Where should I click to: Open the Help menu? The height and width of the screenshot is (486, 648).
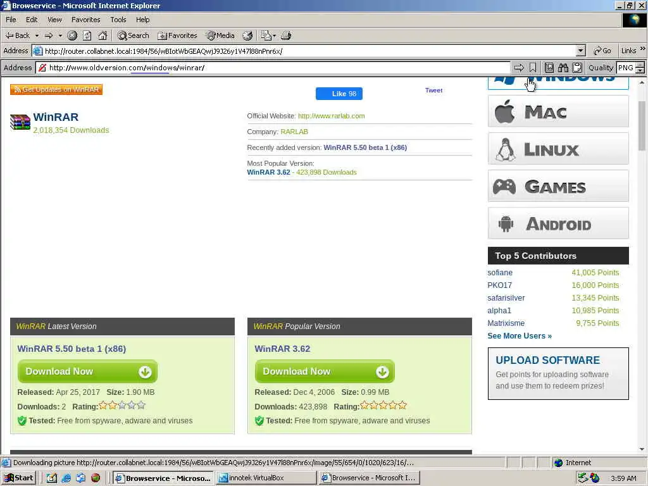(x=142, y=20)
